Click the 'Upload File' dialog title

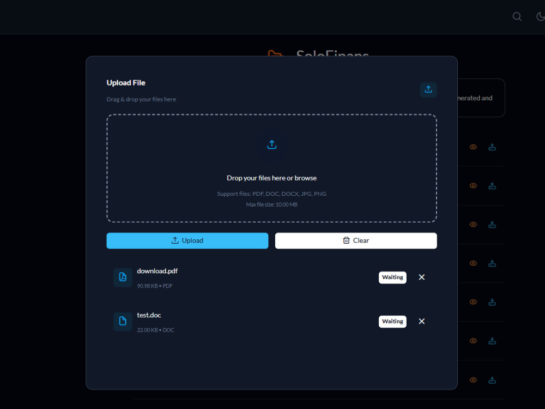click(x=126, y=83)
